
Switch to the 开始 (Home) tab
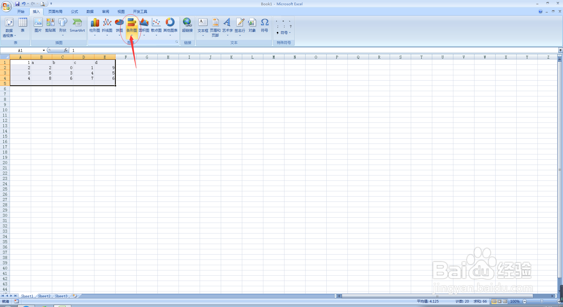coord(21,12)
